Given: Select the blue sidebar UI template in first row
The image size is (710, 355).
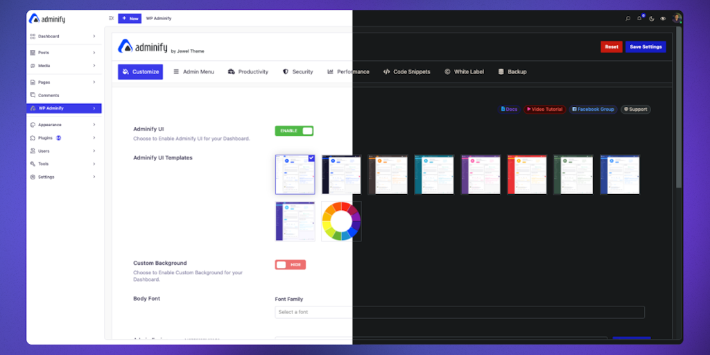Looking at the screenshot, I should coord(620,175).
